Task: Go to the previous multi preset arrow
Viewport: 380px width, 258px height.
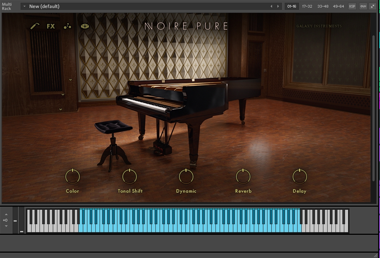Action: point(271,6)
